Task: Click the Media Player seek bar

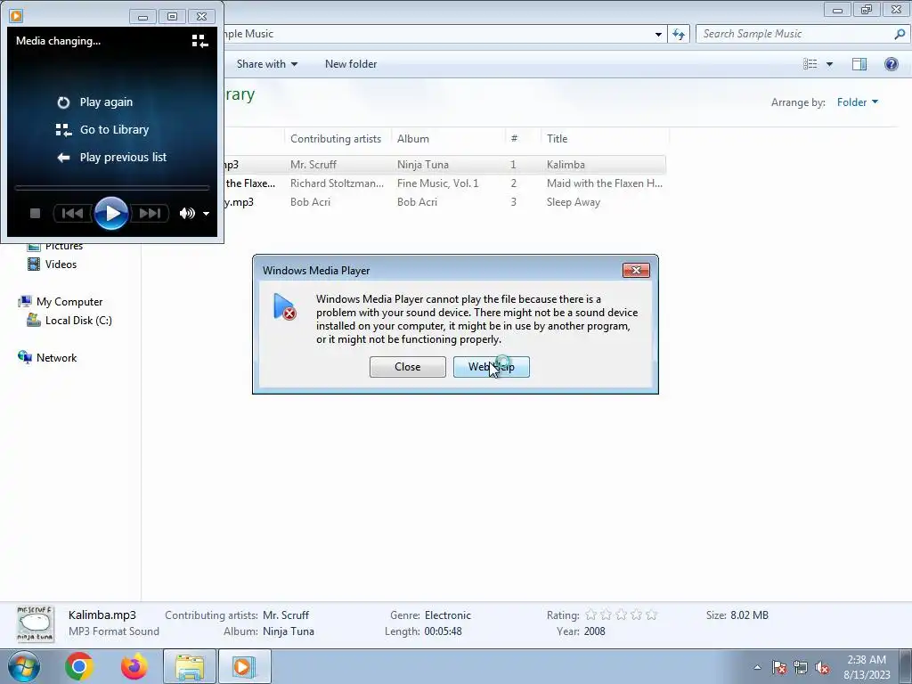Action: [x=111, y=188]
